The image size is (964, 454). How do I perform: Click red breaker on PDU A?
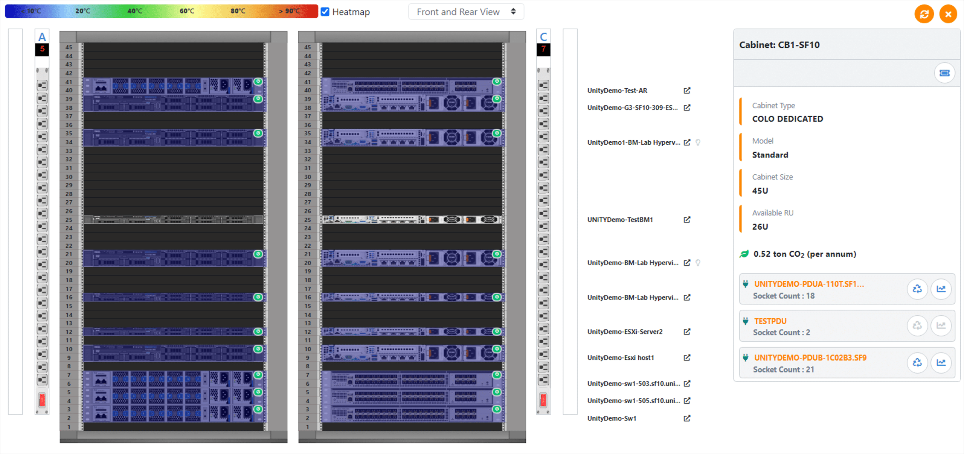pos(42,400)
